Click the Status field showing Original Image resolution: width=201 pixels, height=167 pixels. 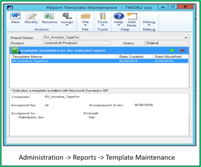coord(167,43)
